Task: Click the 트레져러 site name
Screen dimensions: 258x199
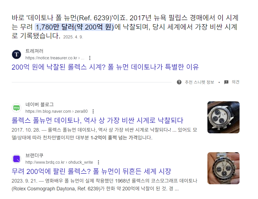Action: click(x=34, y=51)
